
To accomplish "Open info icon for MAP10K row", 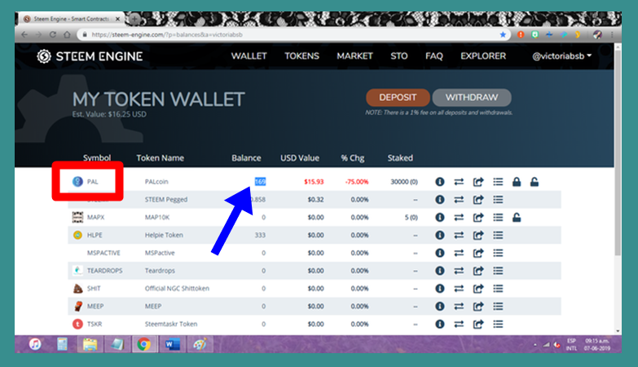I will [439, 217].
